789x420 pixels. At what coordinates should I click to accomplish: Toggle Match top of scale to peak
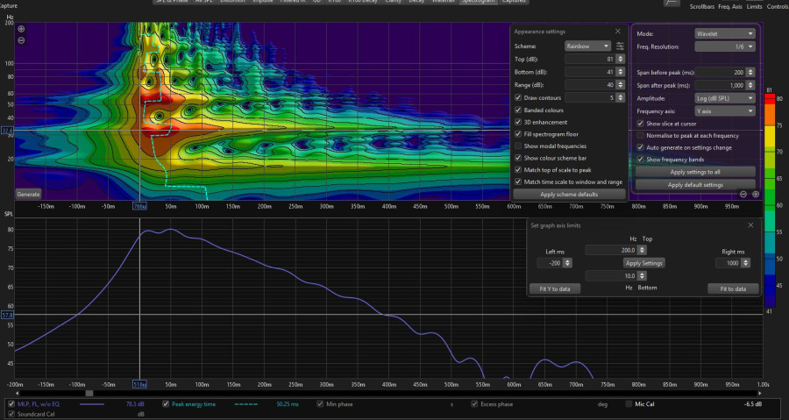click(518, 170)
